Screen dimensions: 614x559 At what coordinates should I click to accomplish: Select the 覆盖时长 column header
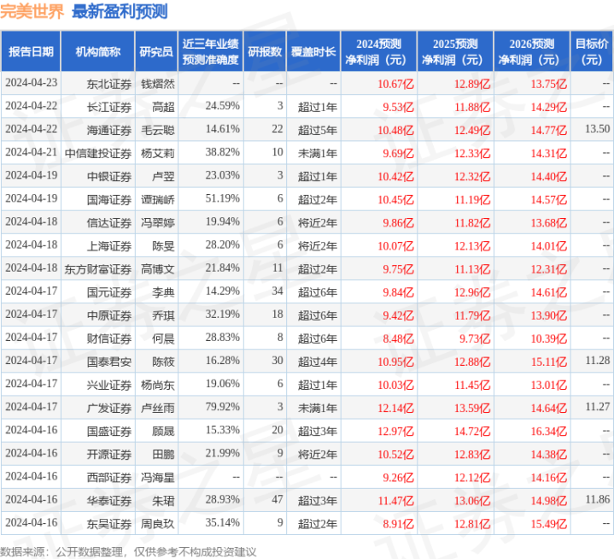313,52
